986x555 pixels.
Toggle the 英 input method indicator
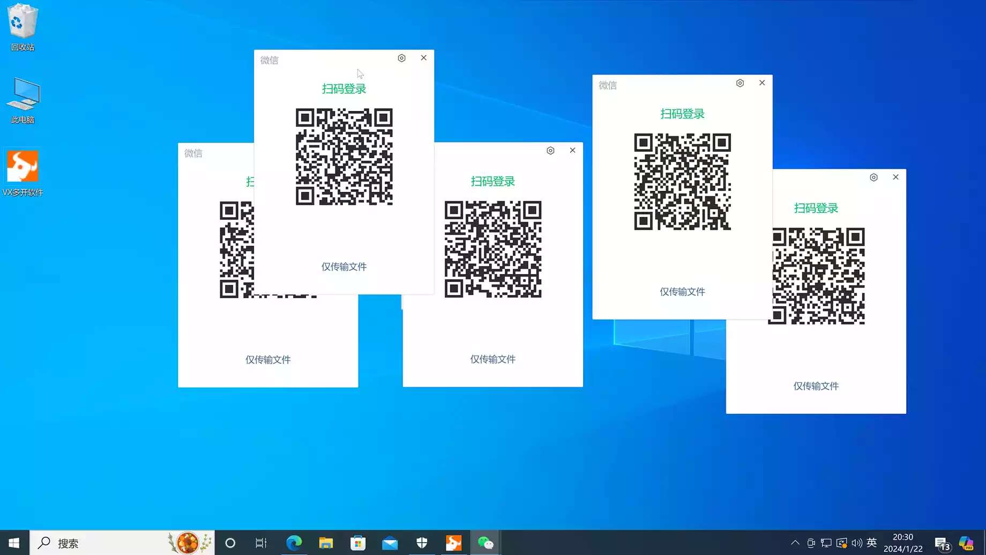click(x=872, y=543)
